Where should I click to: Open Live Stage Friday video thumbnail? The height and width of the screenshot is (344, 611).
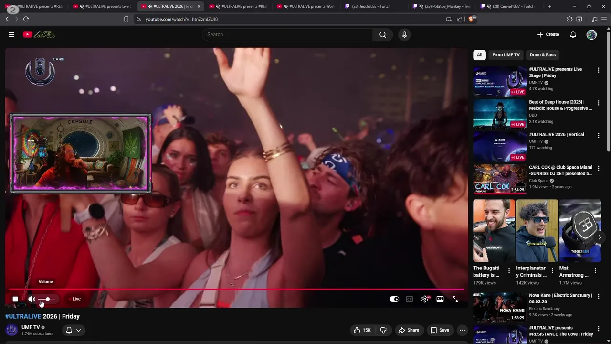coord(500,81)
